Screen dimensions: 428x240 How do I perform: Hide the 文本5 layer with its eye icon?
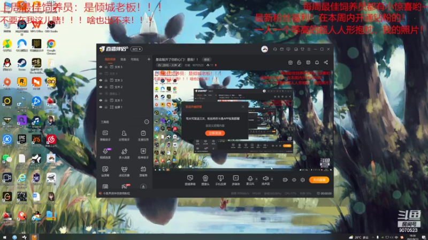click(x=101, y=67)
